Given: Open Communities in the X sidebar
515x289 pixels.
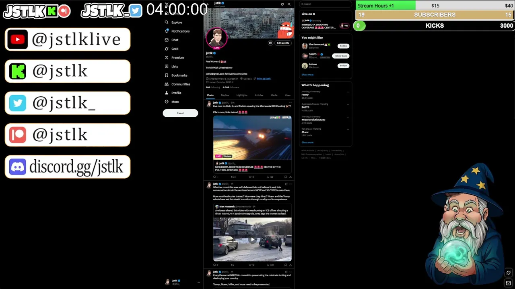Looking at the screenshot, I should pyautogui.click(x=177, y=84).
